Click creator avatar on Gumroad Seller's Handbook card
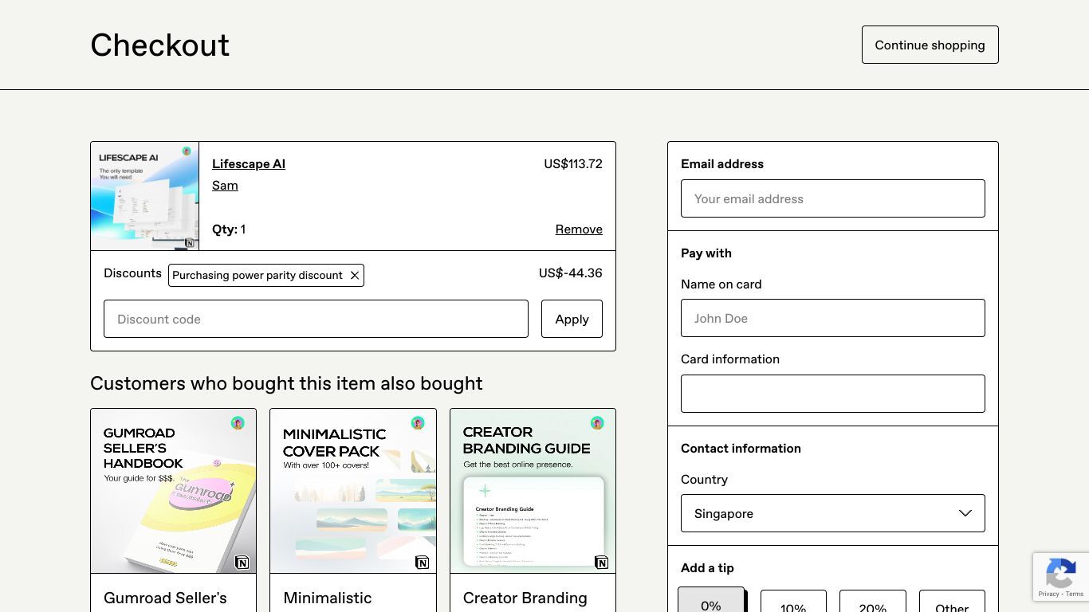 tap(238, 422)
